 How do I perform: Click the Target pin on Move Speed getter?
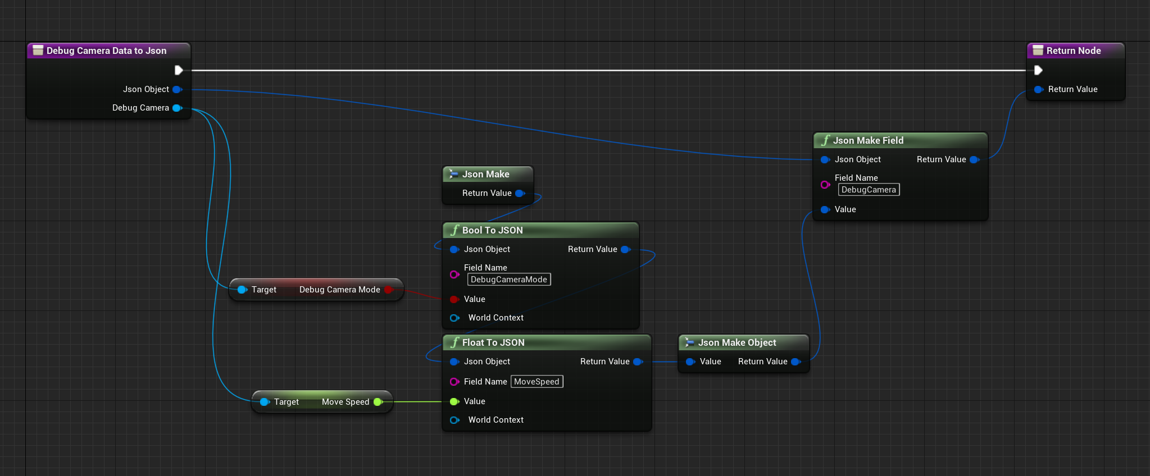click(x=265, y=402)
